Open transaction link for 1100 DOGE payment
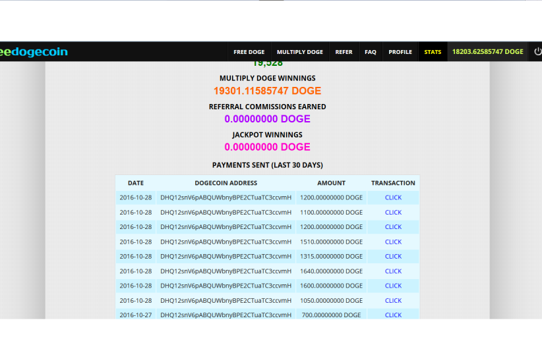 (393, 213)
